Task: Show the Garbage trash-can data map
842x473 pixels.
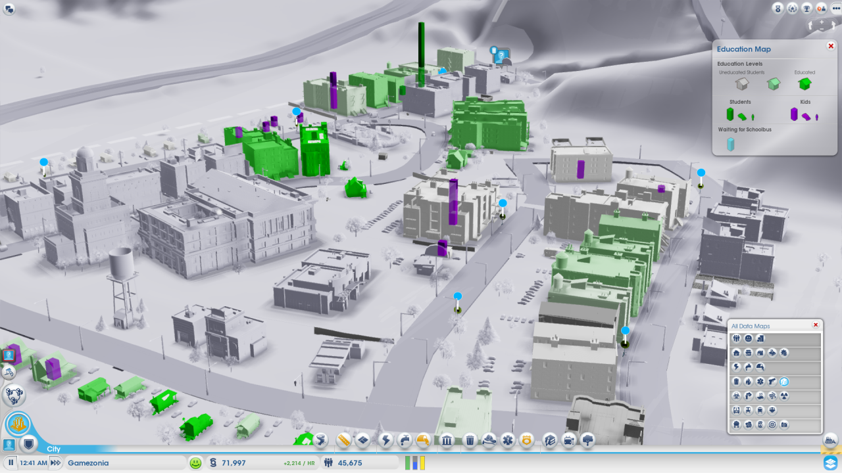Action: 736,382
